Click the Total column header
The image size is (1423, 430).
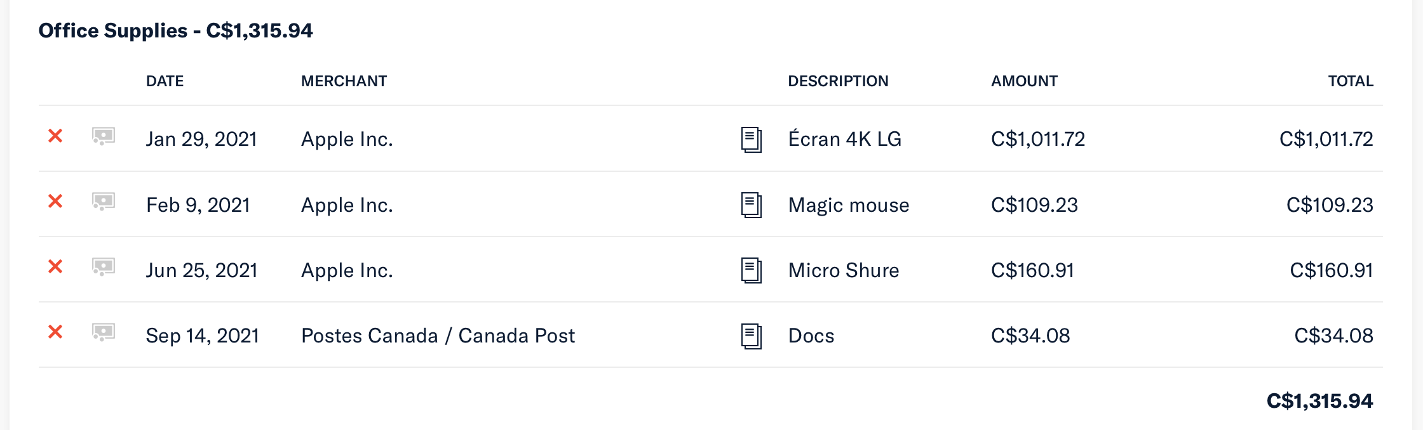[1351, 81]
